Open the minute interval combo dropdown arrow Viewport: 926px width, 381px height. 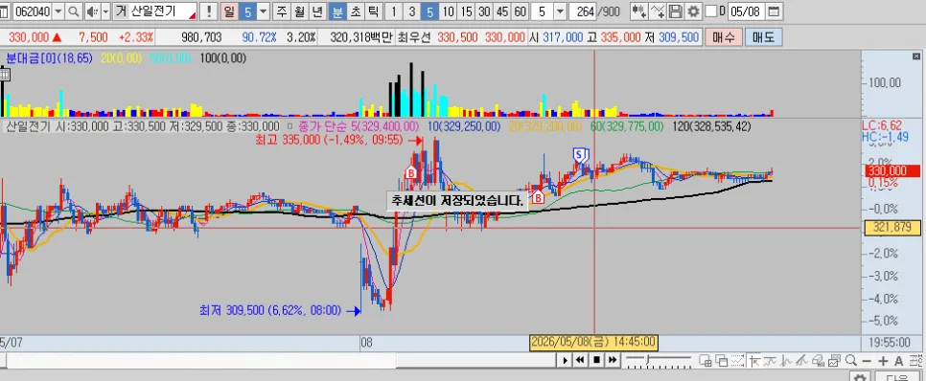click(x=560, y=11)
